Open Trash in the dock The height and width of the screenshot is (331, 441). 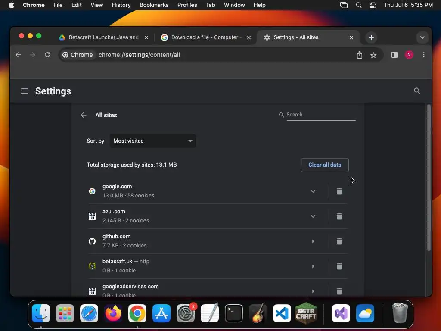click(x=400, y=313)
